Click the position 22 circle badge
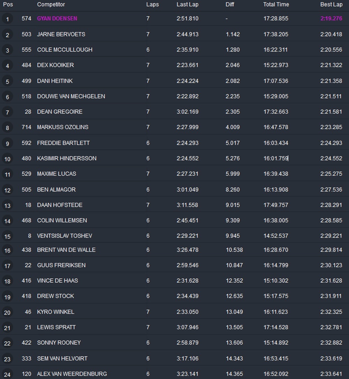 pyautogui.click(x=7, y=343)
